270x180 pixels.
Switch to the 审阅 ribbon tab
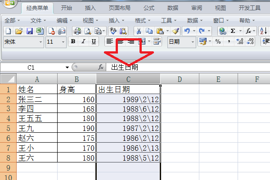(197, 8)
